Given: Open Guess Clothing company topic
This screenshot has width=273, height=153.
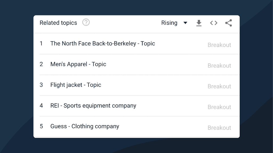Looking at the screenshot, I should click(85, 126).
